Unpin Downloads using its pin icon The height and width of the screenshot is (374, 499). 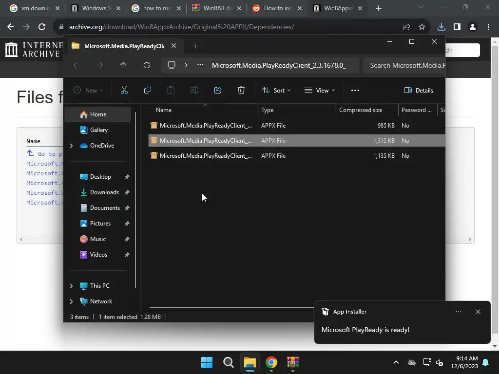point(127,192)
